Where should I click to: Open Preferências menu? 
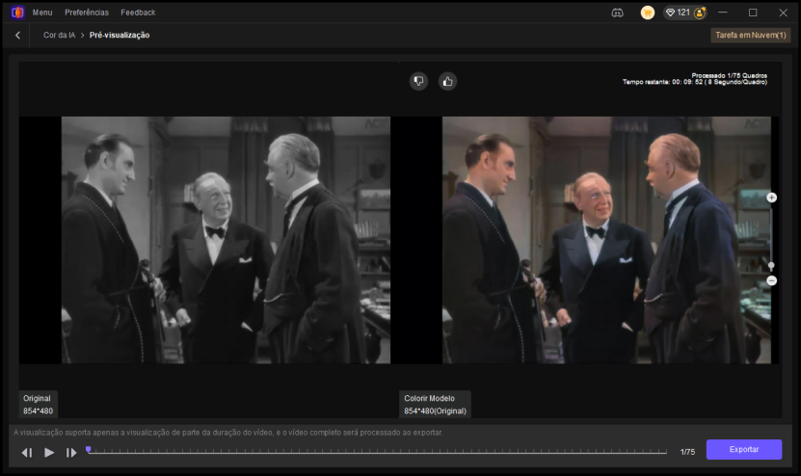click(x=87, y=13)
